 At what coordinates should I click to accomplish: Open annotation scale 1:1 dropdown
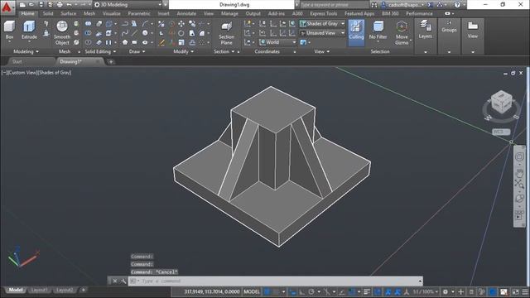(x=425, y=291)
